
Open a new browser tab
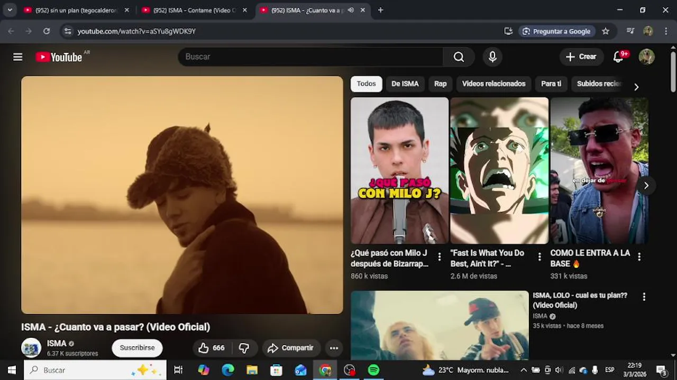[380, 10]
